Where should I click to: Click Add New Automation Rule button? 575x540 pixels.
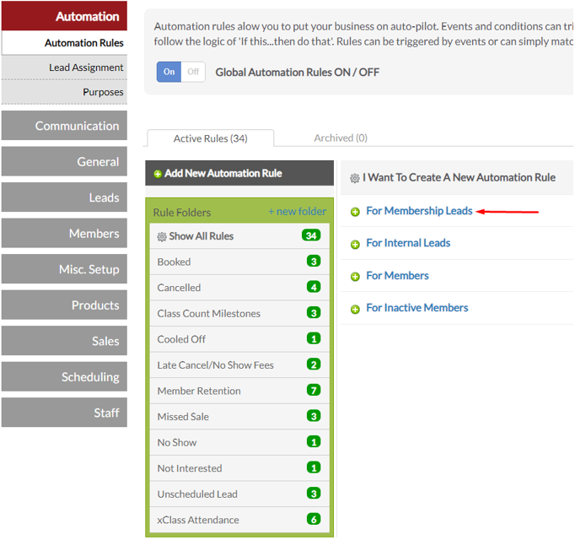(x=239, y=173)
